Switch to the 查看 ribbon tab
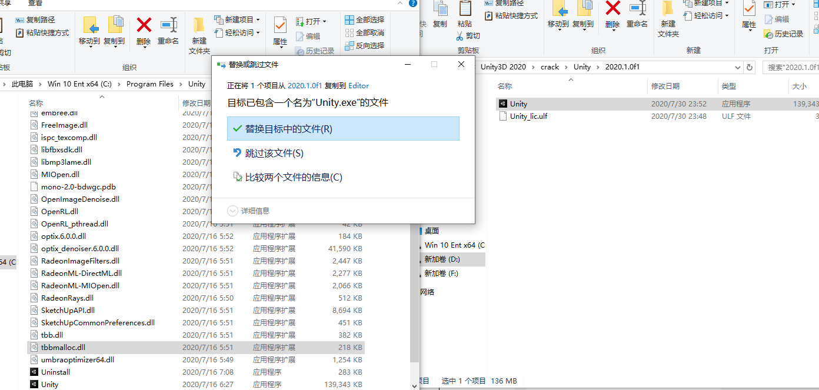Viewport: 819px width, 390px height. click(35, 3)
